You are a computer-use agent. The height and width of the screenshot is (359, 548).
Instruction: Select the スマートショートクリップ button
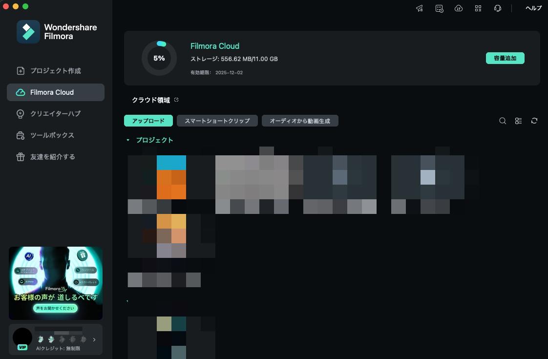(217, 121)
